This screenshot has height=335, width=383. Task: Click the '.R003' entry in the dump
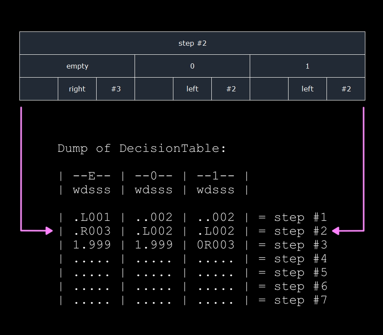click(x=92, y=231)
